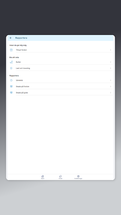
Task: Tap the calendar-check icon for Tillsyn fordon
Action: coord(11,50)
